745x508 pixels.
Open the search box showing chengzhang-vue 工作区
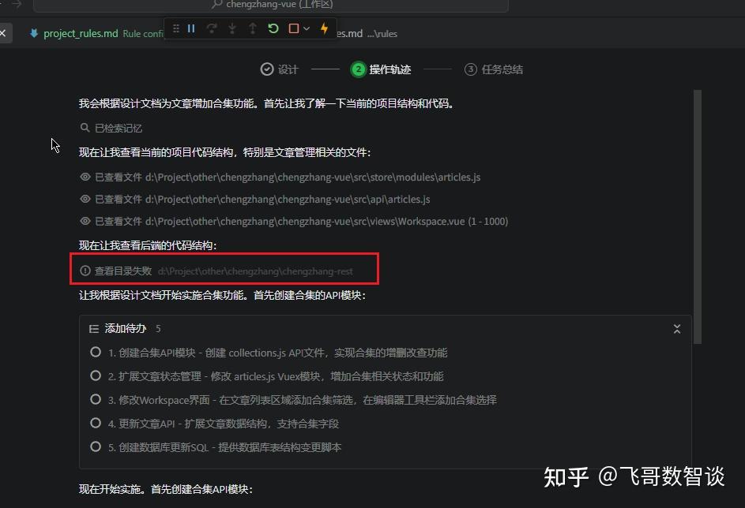click(x=277, y=5)
